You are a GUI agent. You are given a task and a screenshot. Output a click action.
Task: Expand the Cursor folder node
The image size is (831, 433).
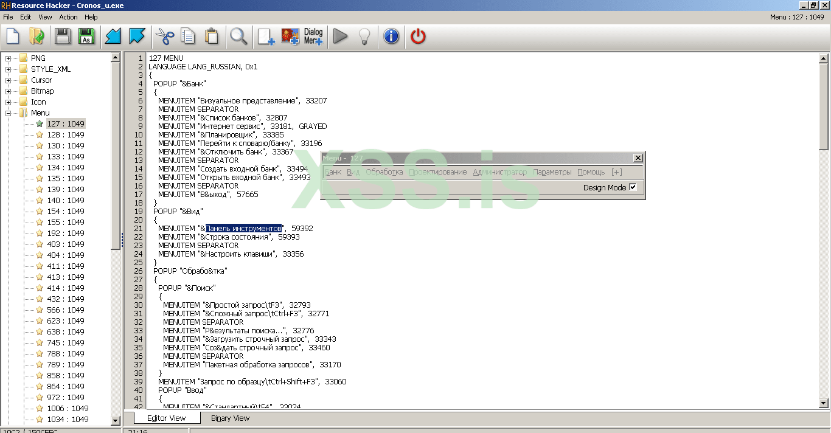8,80
